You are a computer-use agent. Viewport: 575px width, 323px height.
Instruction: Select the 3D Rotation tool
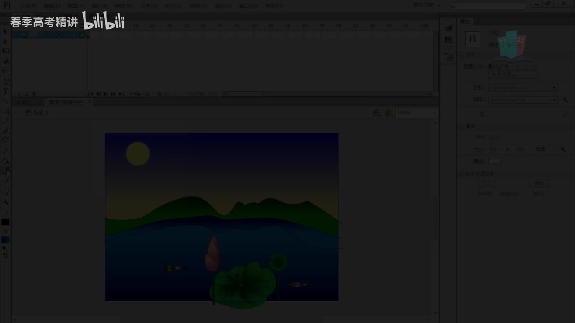click(5, 61)
